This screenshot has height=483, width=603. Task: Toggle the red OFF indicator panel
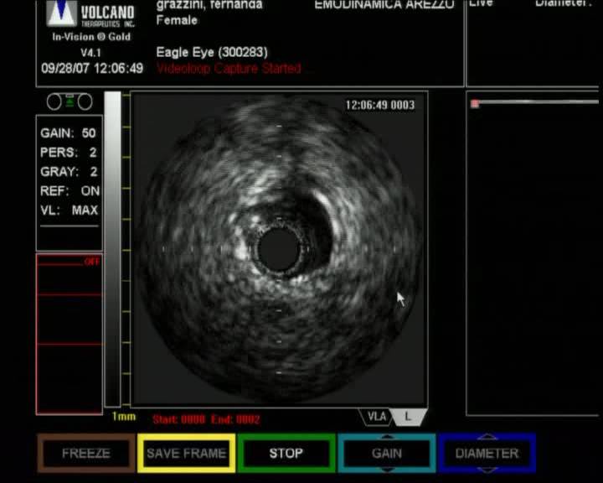(x=70, y=334)
